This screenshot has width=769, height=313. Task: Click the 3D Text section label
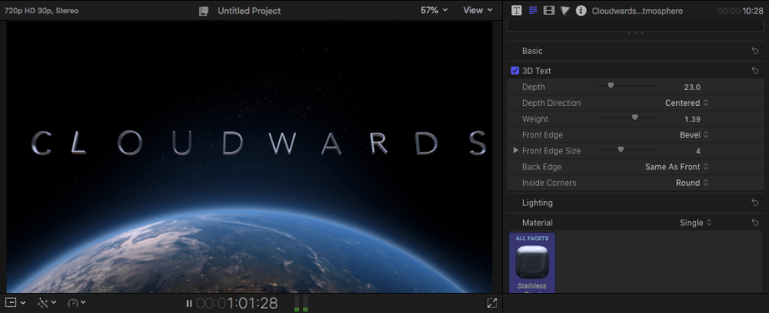click(537, 71)
